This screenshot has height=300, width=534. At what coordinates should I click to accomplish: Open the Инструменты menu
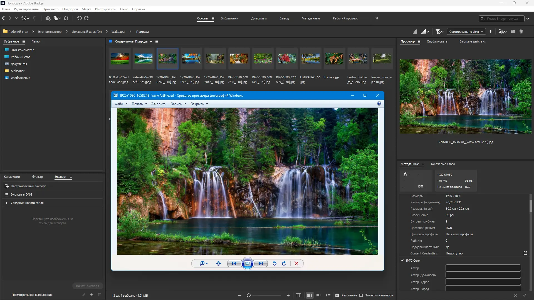pos(105,9)
